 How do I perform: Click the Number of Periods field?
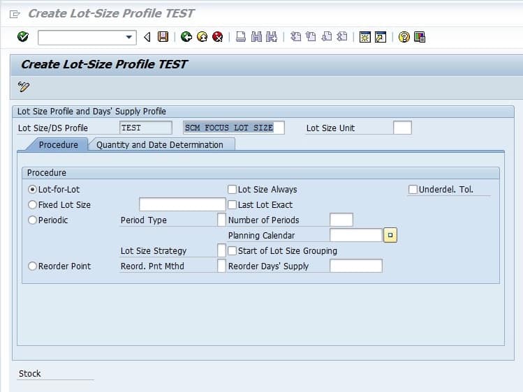pyautogui.click(x=341, y=220)
